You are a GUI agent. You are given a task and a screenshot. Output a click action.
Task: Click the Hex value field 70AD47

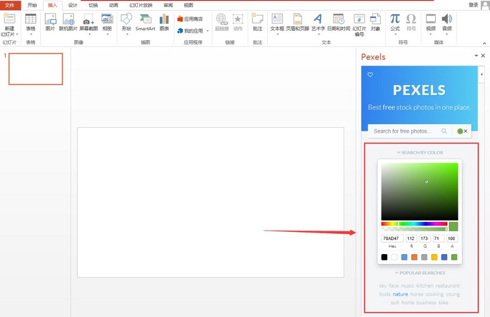pos(392,238)
